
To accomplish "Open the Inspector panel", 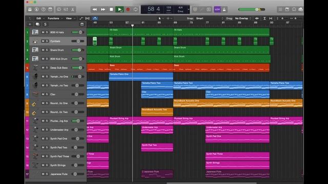I will [x=36, y=9].
